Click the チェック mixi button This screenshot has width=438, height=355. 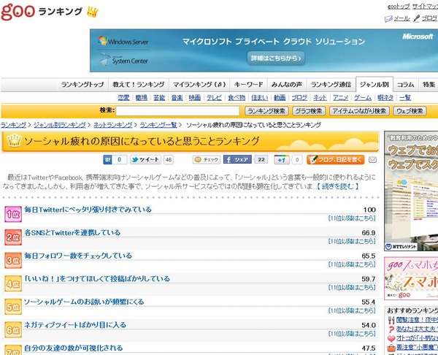[x=207, y=160]
